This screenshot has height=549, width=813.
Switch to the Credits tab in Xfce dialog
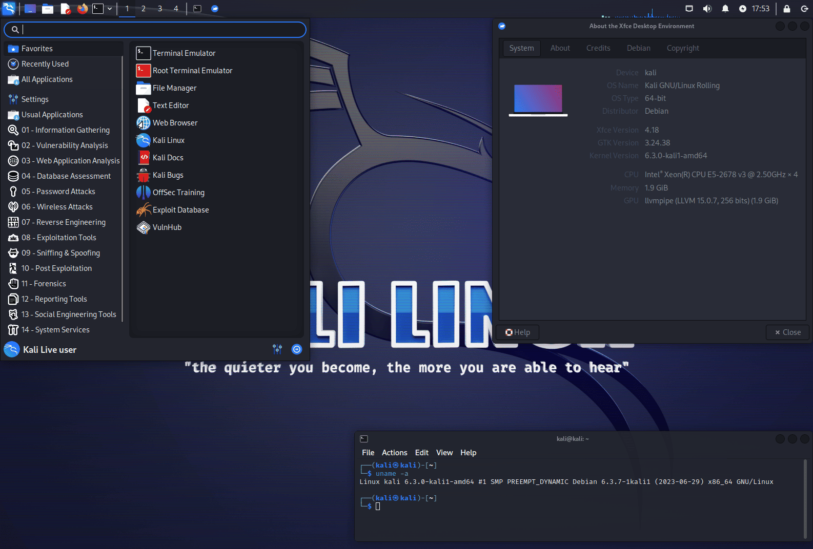598,48
